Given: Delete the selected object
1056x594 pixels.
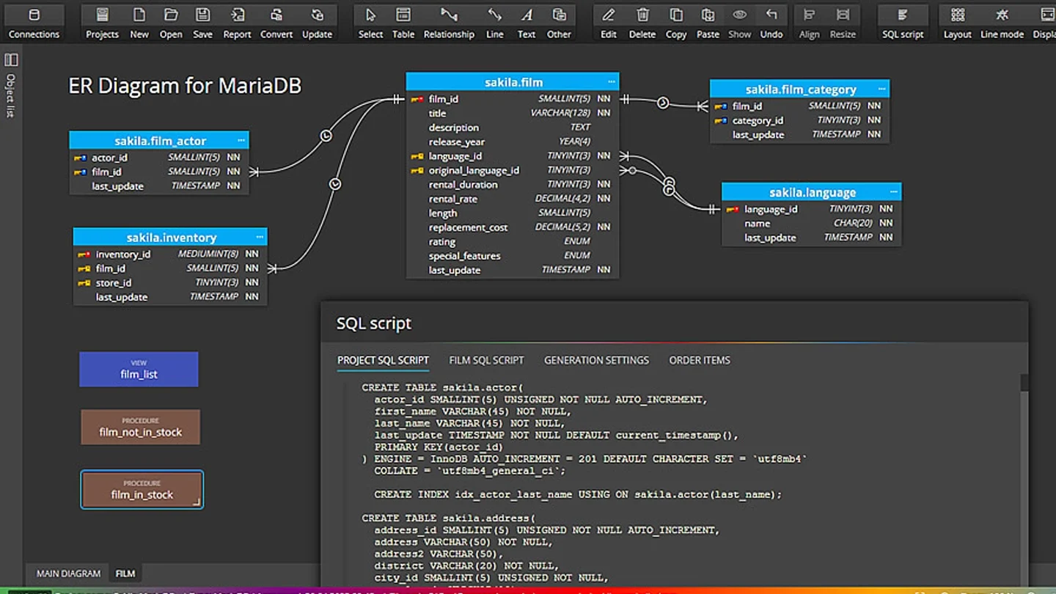Looking at the screenshot, I should [x=642, y=23].
